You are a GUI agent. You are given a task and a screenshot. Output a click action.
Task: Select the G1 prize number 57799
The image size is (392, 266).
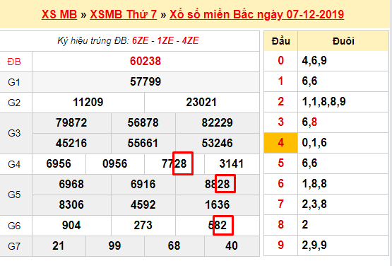click(145, 81)
